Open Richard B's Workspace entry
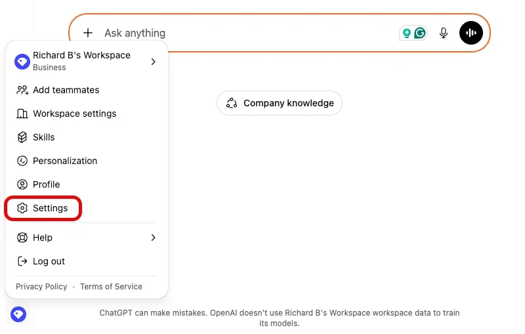The width and height of the screenshot is (525, 334). coord(87,62)
